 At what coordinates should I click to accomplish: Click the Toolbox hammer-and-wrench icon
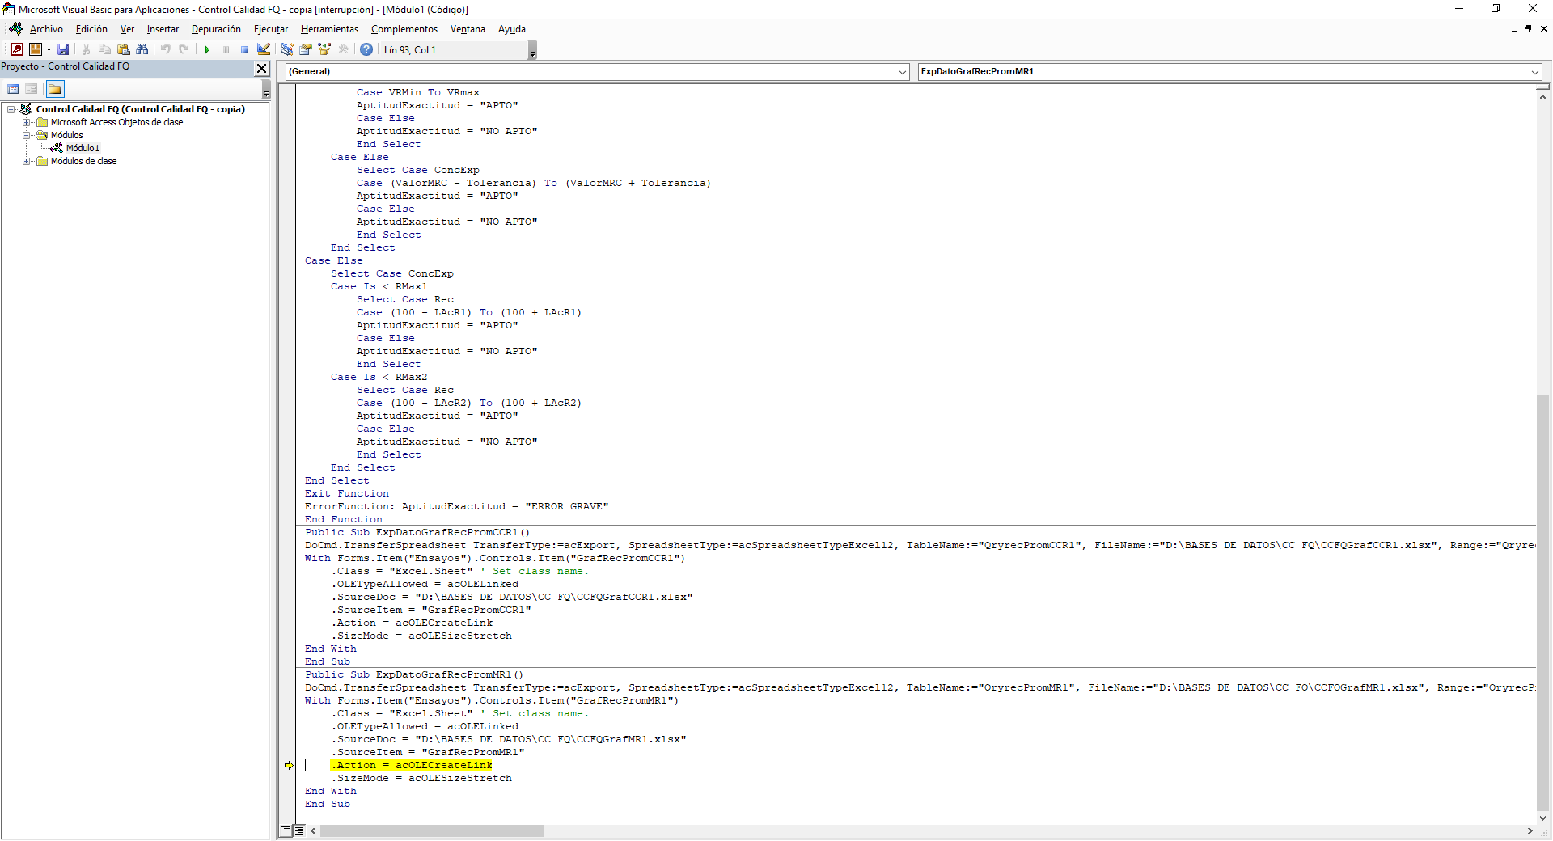[x=343, y=49]
